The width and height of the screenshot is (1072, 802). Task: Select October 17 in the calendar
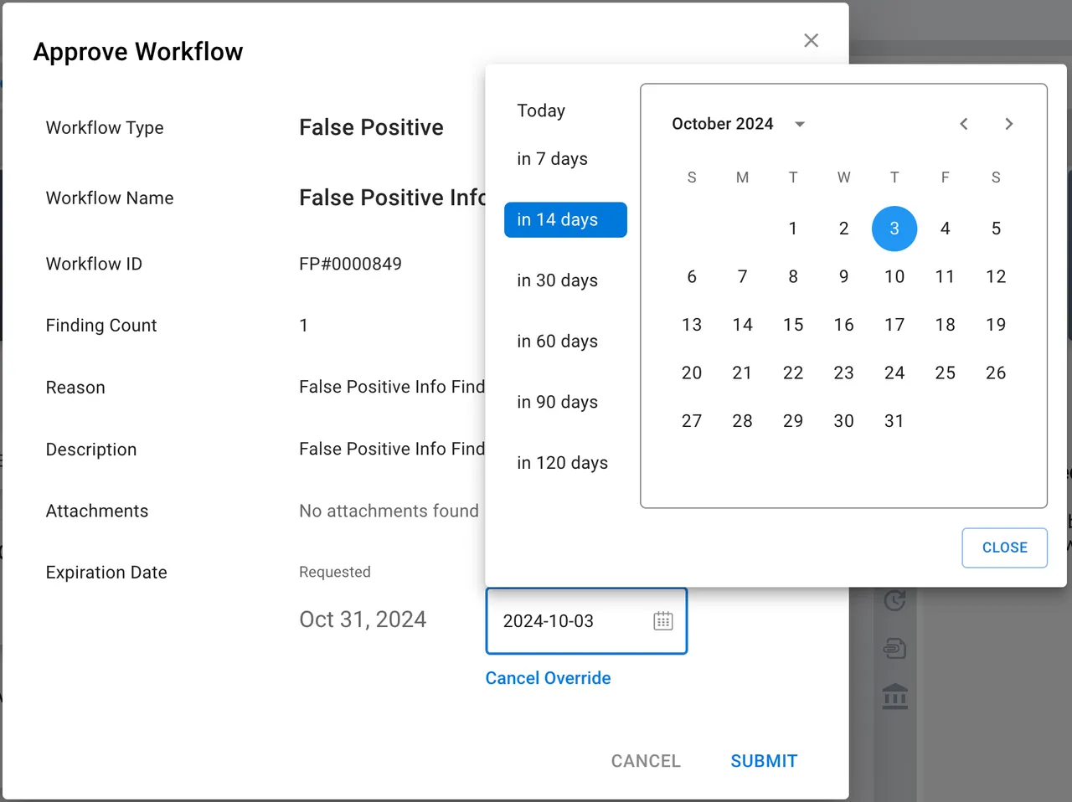pos(894,325)
